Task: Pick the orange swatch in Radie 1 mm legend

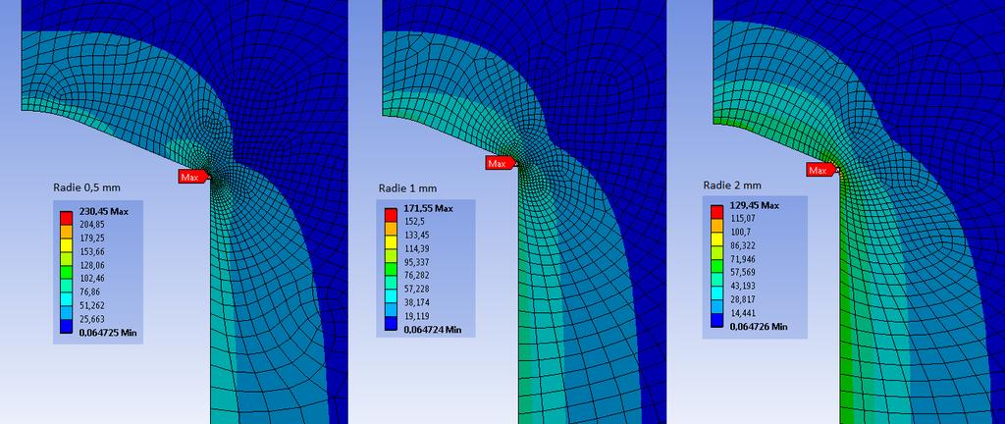Action: 391,228
